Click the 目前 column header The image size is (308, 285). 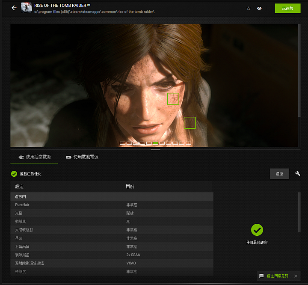click(130, 186)
